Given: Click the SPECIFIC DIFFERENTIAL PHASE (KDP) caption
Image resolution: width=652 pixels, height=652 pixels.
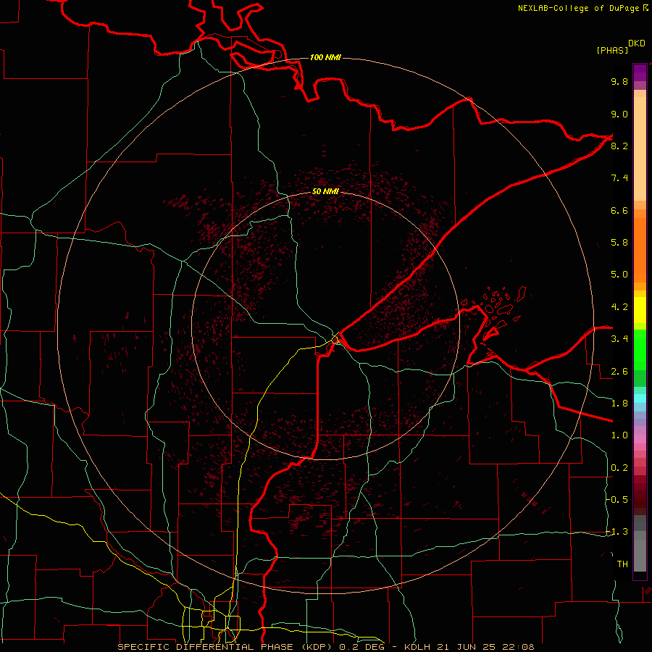Looking at the screenshot, I should (226, 647).
